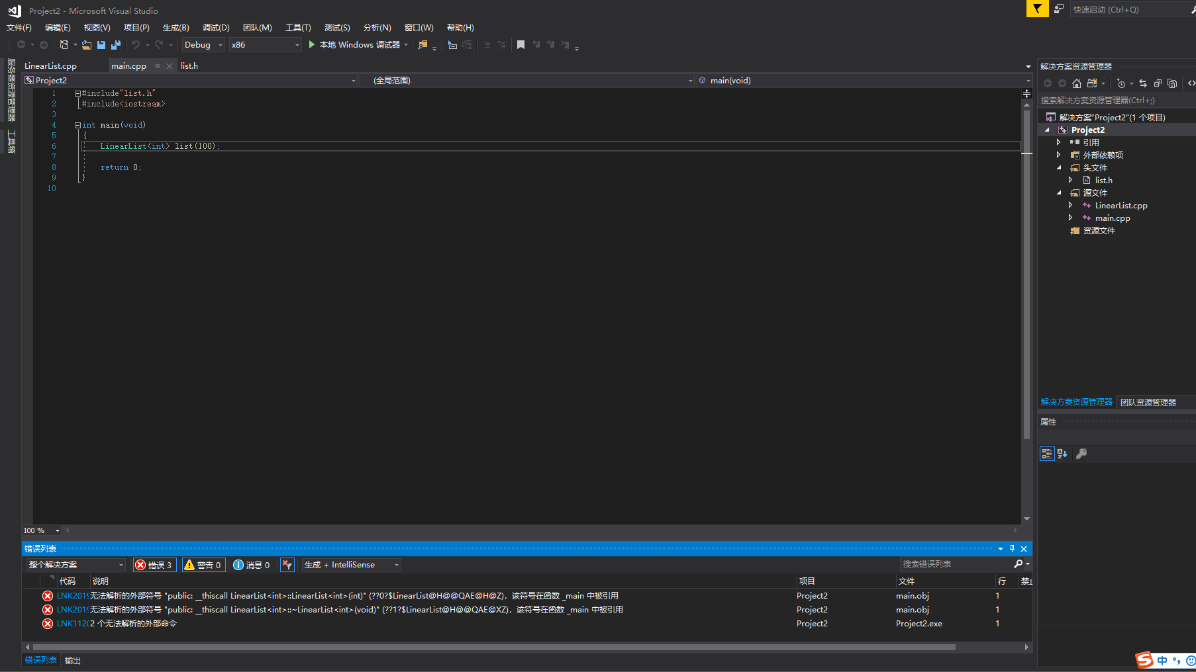
Task: Pin the main.cpp tab
Action: click(158, 66)
